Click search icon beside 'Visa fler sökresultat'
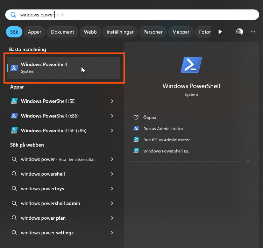The width and height of the screenshot is (263, 248). (x=14, y=159)
